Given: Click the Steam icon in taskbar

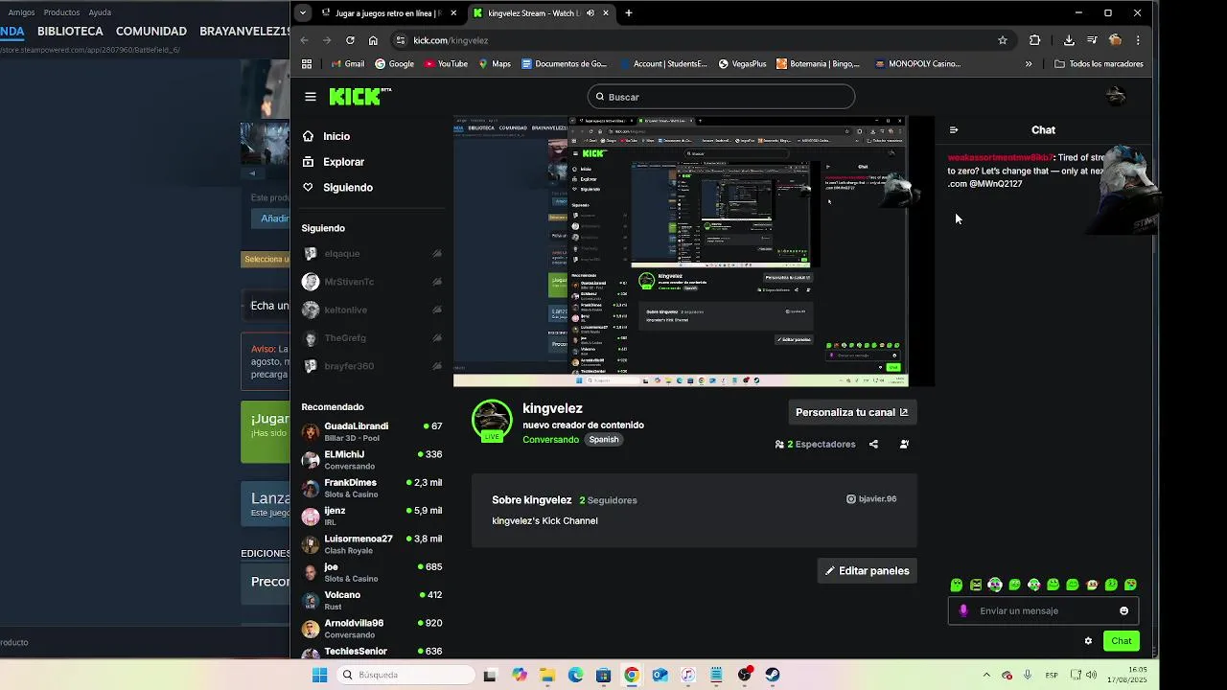Looking at the screenshot, I should (x=773, y=675).
